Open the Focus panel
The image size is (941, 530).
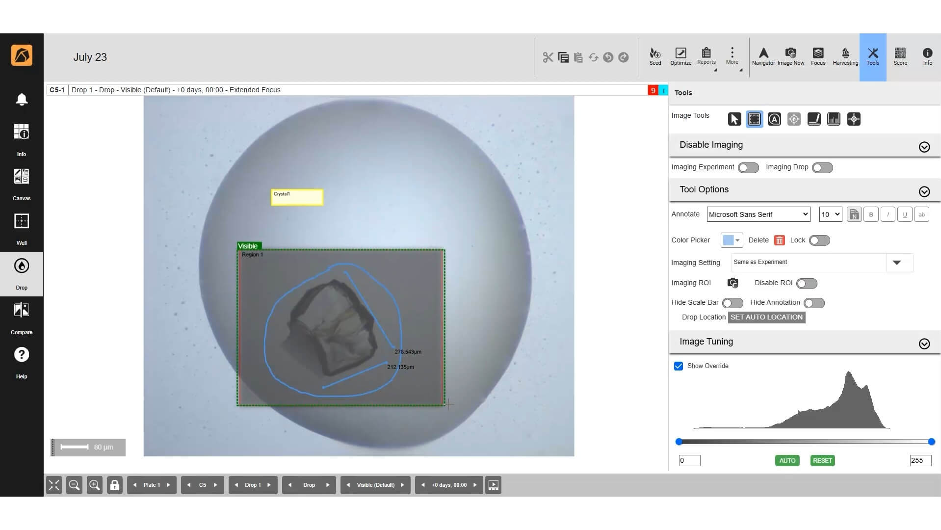point(818,56)
